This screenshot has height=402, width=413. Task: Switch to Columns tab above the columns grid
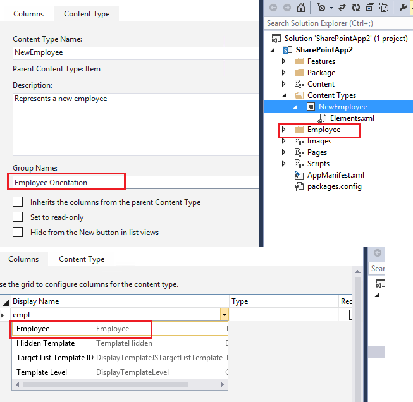click(23, 259)
